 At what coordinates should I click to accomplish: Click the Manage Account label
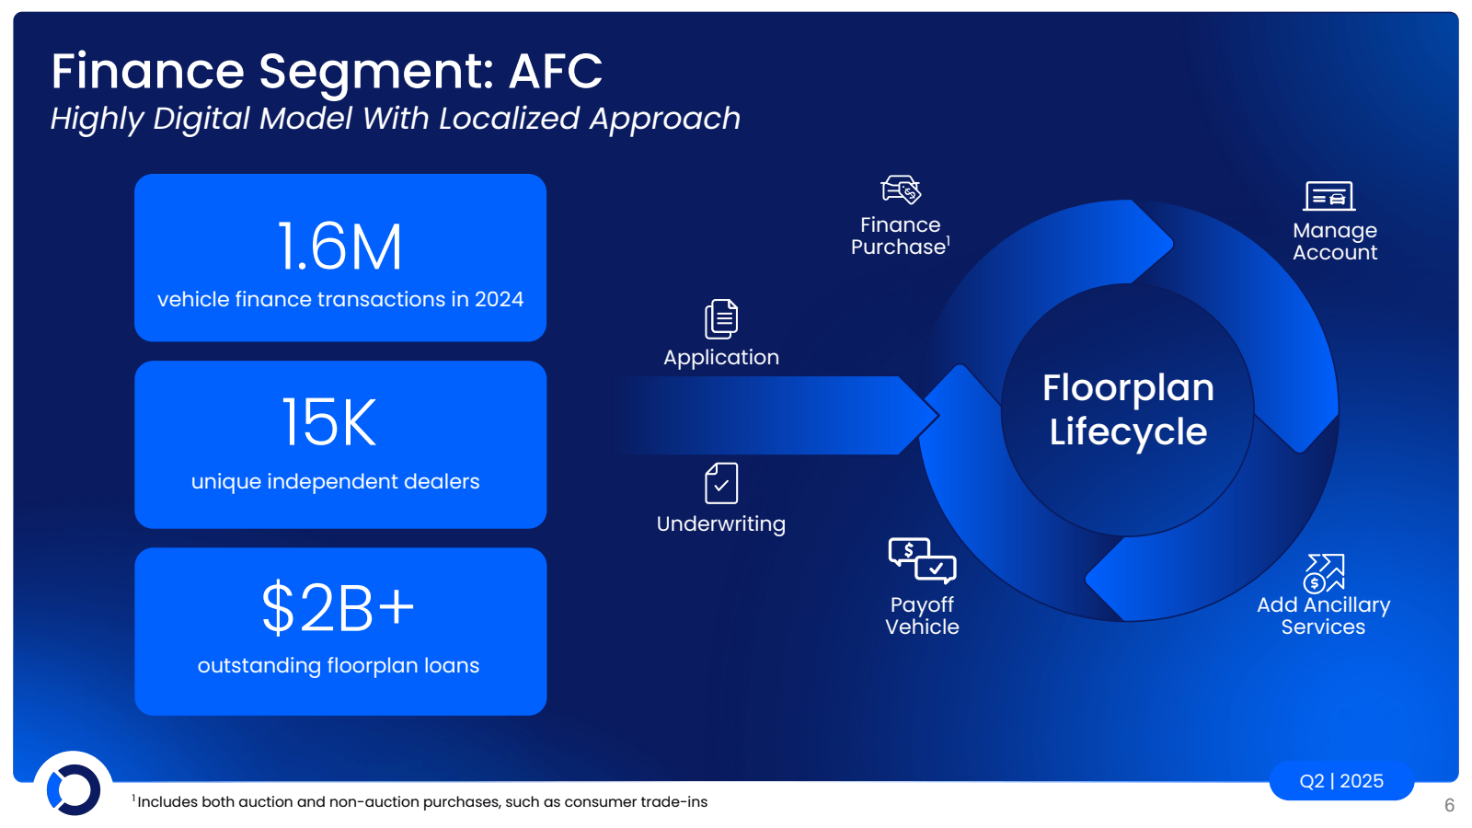(x=1335, y=242)
